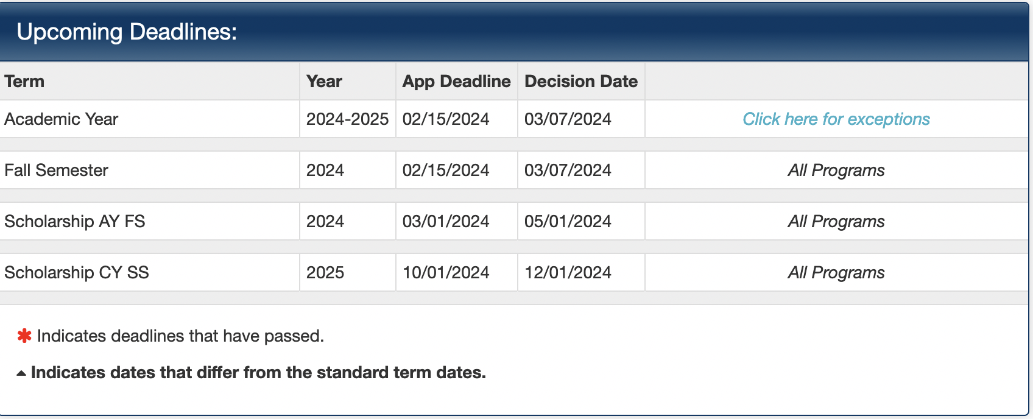Click the 'Indicates deadlines that have passed' note
This screenshot has height=419, width=1033.
coord(180,336)
